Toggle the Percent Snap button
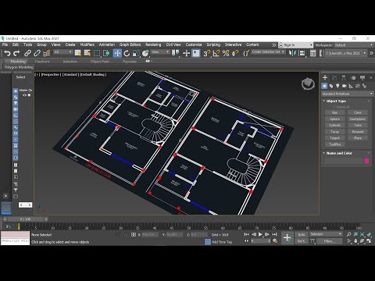Screen dimensions: 375x281 coord(226,53)
